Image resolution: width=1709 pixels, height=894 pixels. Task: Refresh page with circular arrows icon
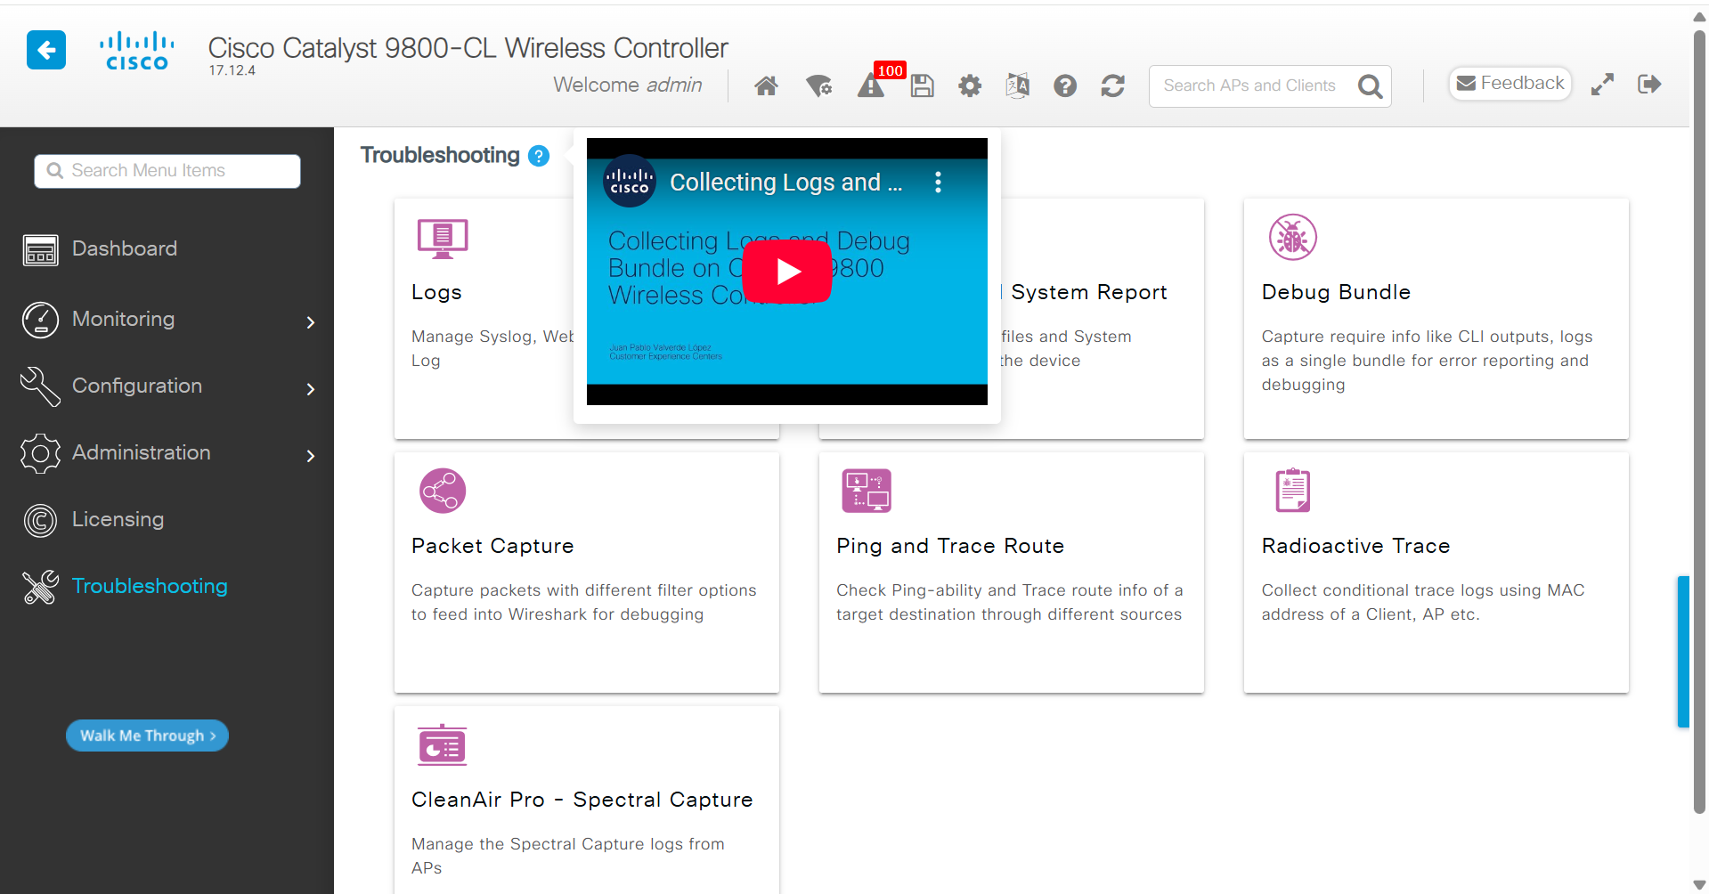(x=1112, y=85)
